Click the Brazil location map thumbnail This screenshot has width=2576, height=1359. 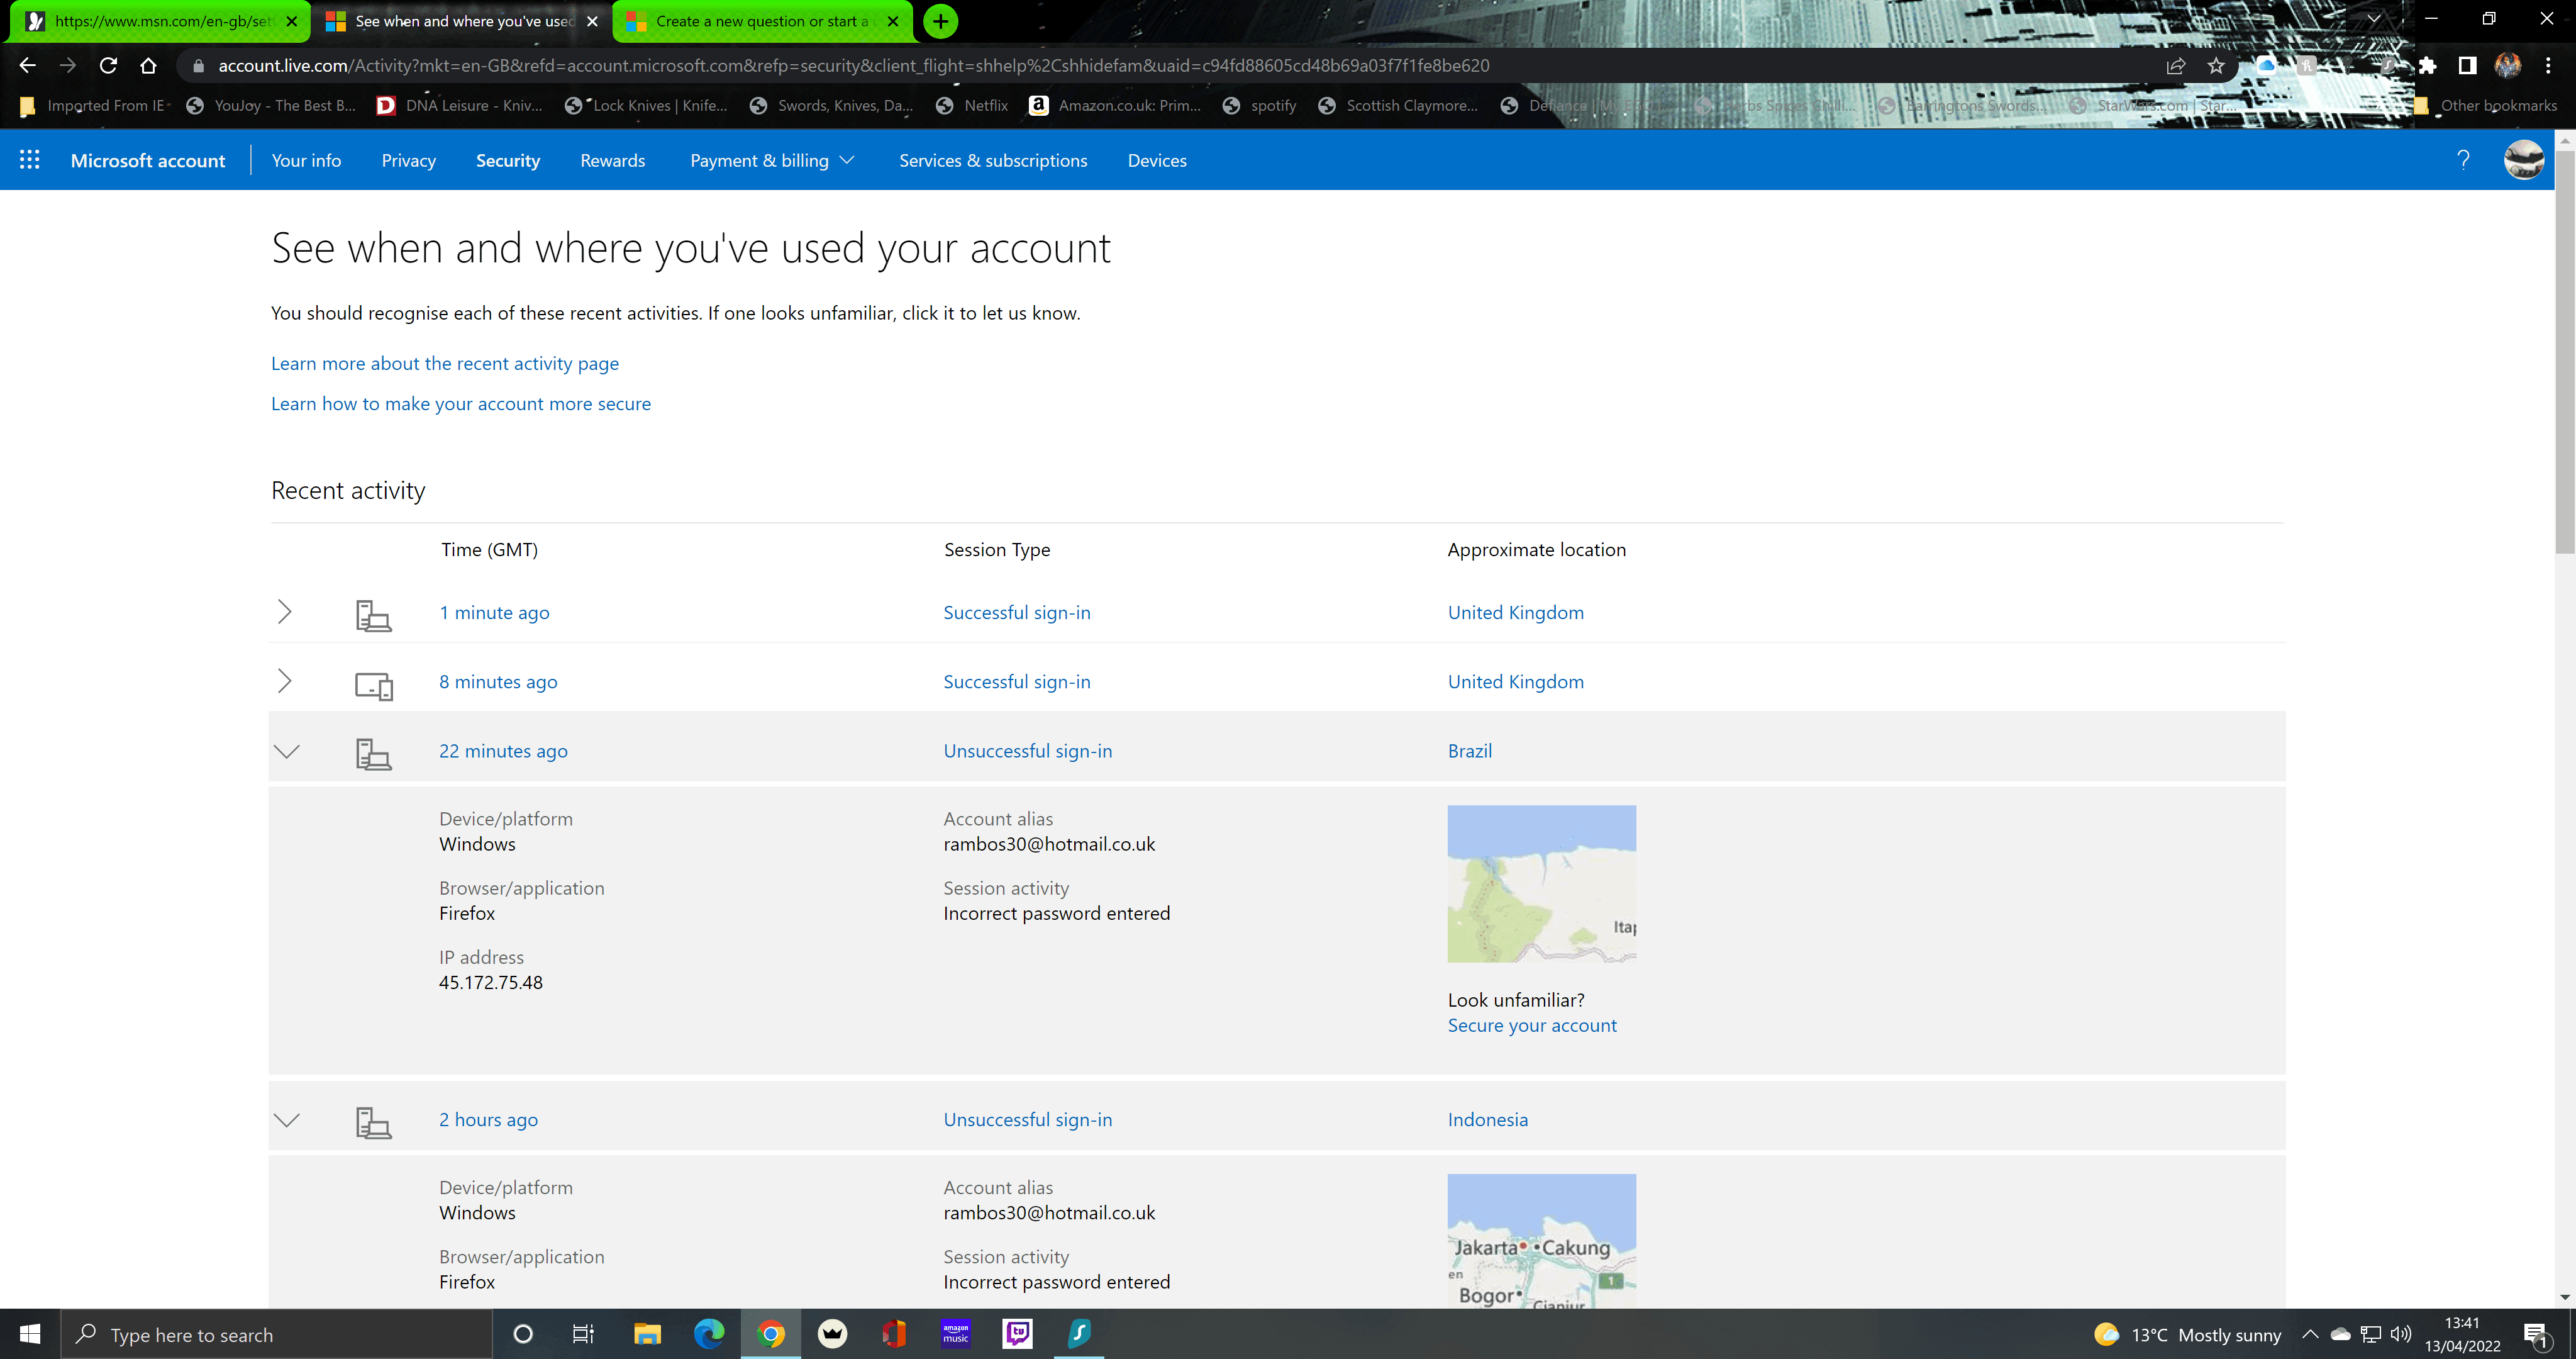(x=1541, y=883)
